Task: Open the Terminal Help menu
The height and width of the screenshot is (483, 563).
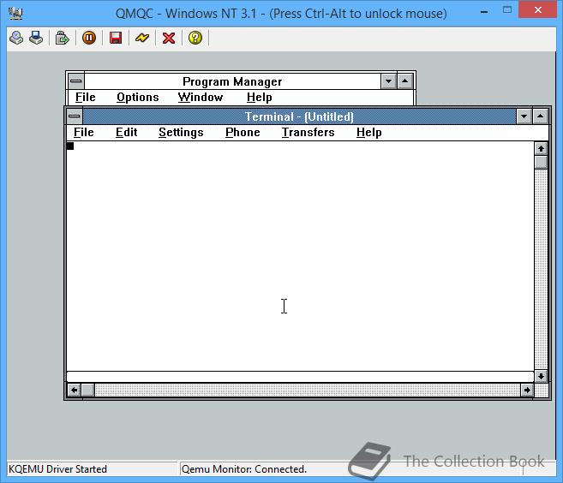Action: [x=369, y=133]
